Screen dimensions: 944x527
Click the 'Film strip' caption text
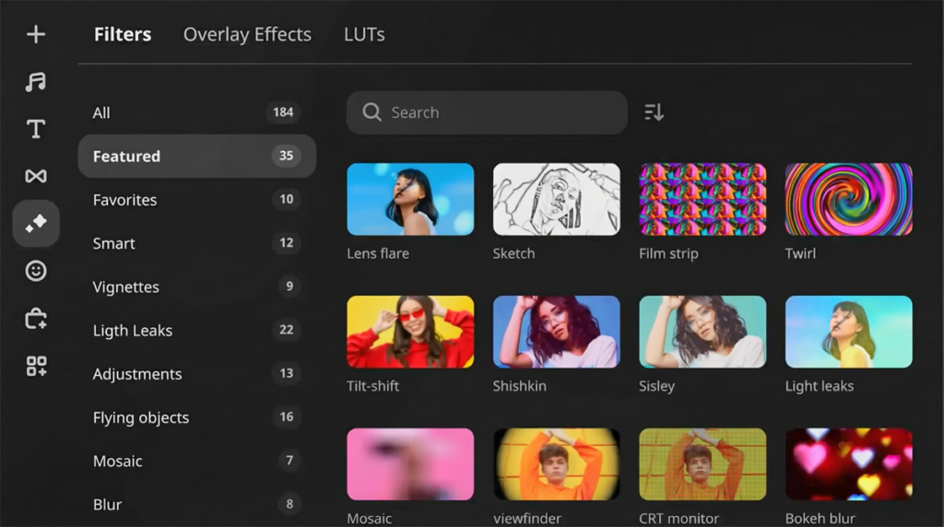click(668, 253)
